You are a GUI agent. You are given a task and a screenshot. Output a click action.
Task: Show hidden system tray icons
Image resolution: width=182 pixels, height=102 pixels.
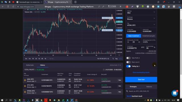coord(145,100)
